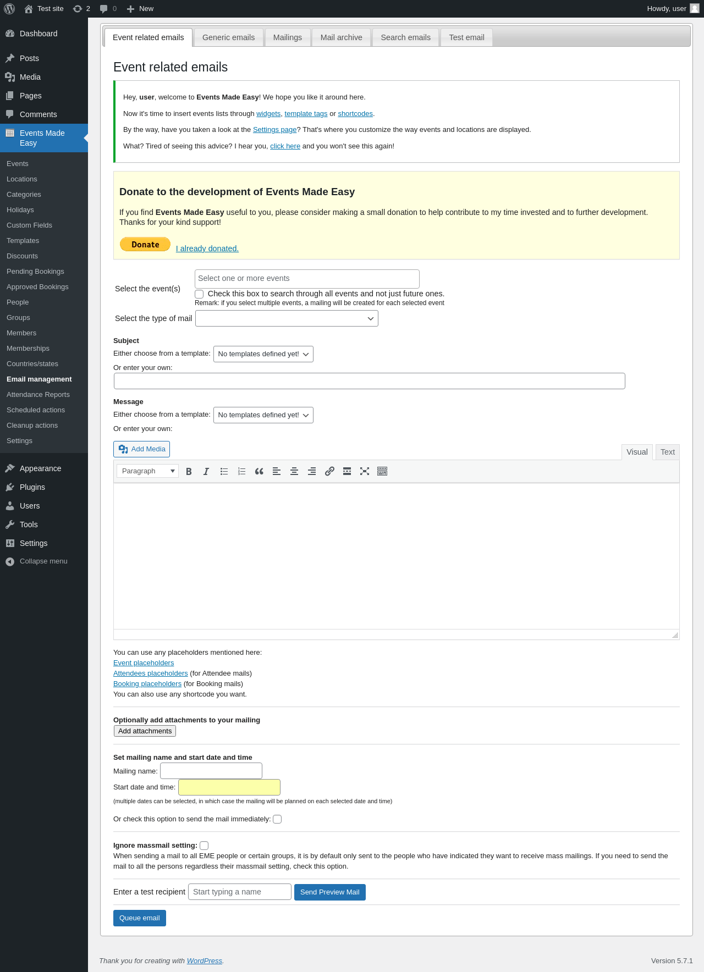Apply blockquote formatting
Screen dimensions: 704x972
tap(259, 471)
